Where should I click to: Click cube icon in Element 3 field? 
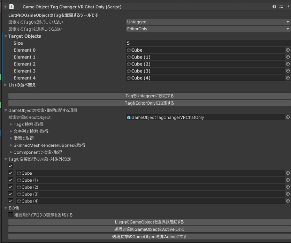(x=129, y=71)
